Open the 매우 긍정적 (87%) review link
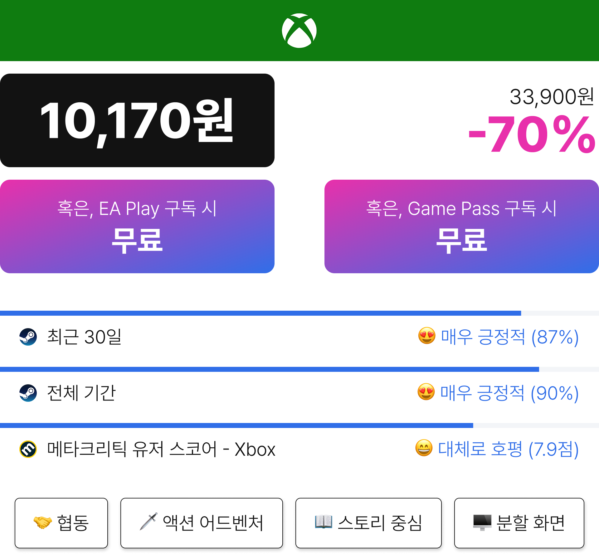Screen dimensions: 599x554 click(510, 337)
